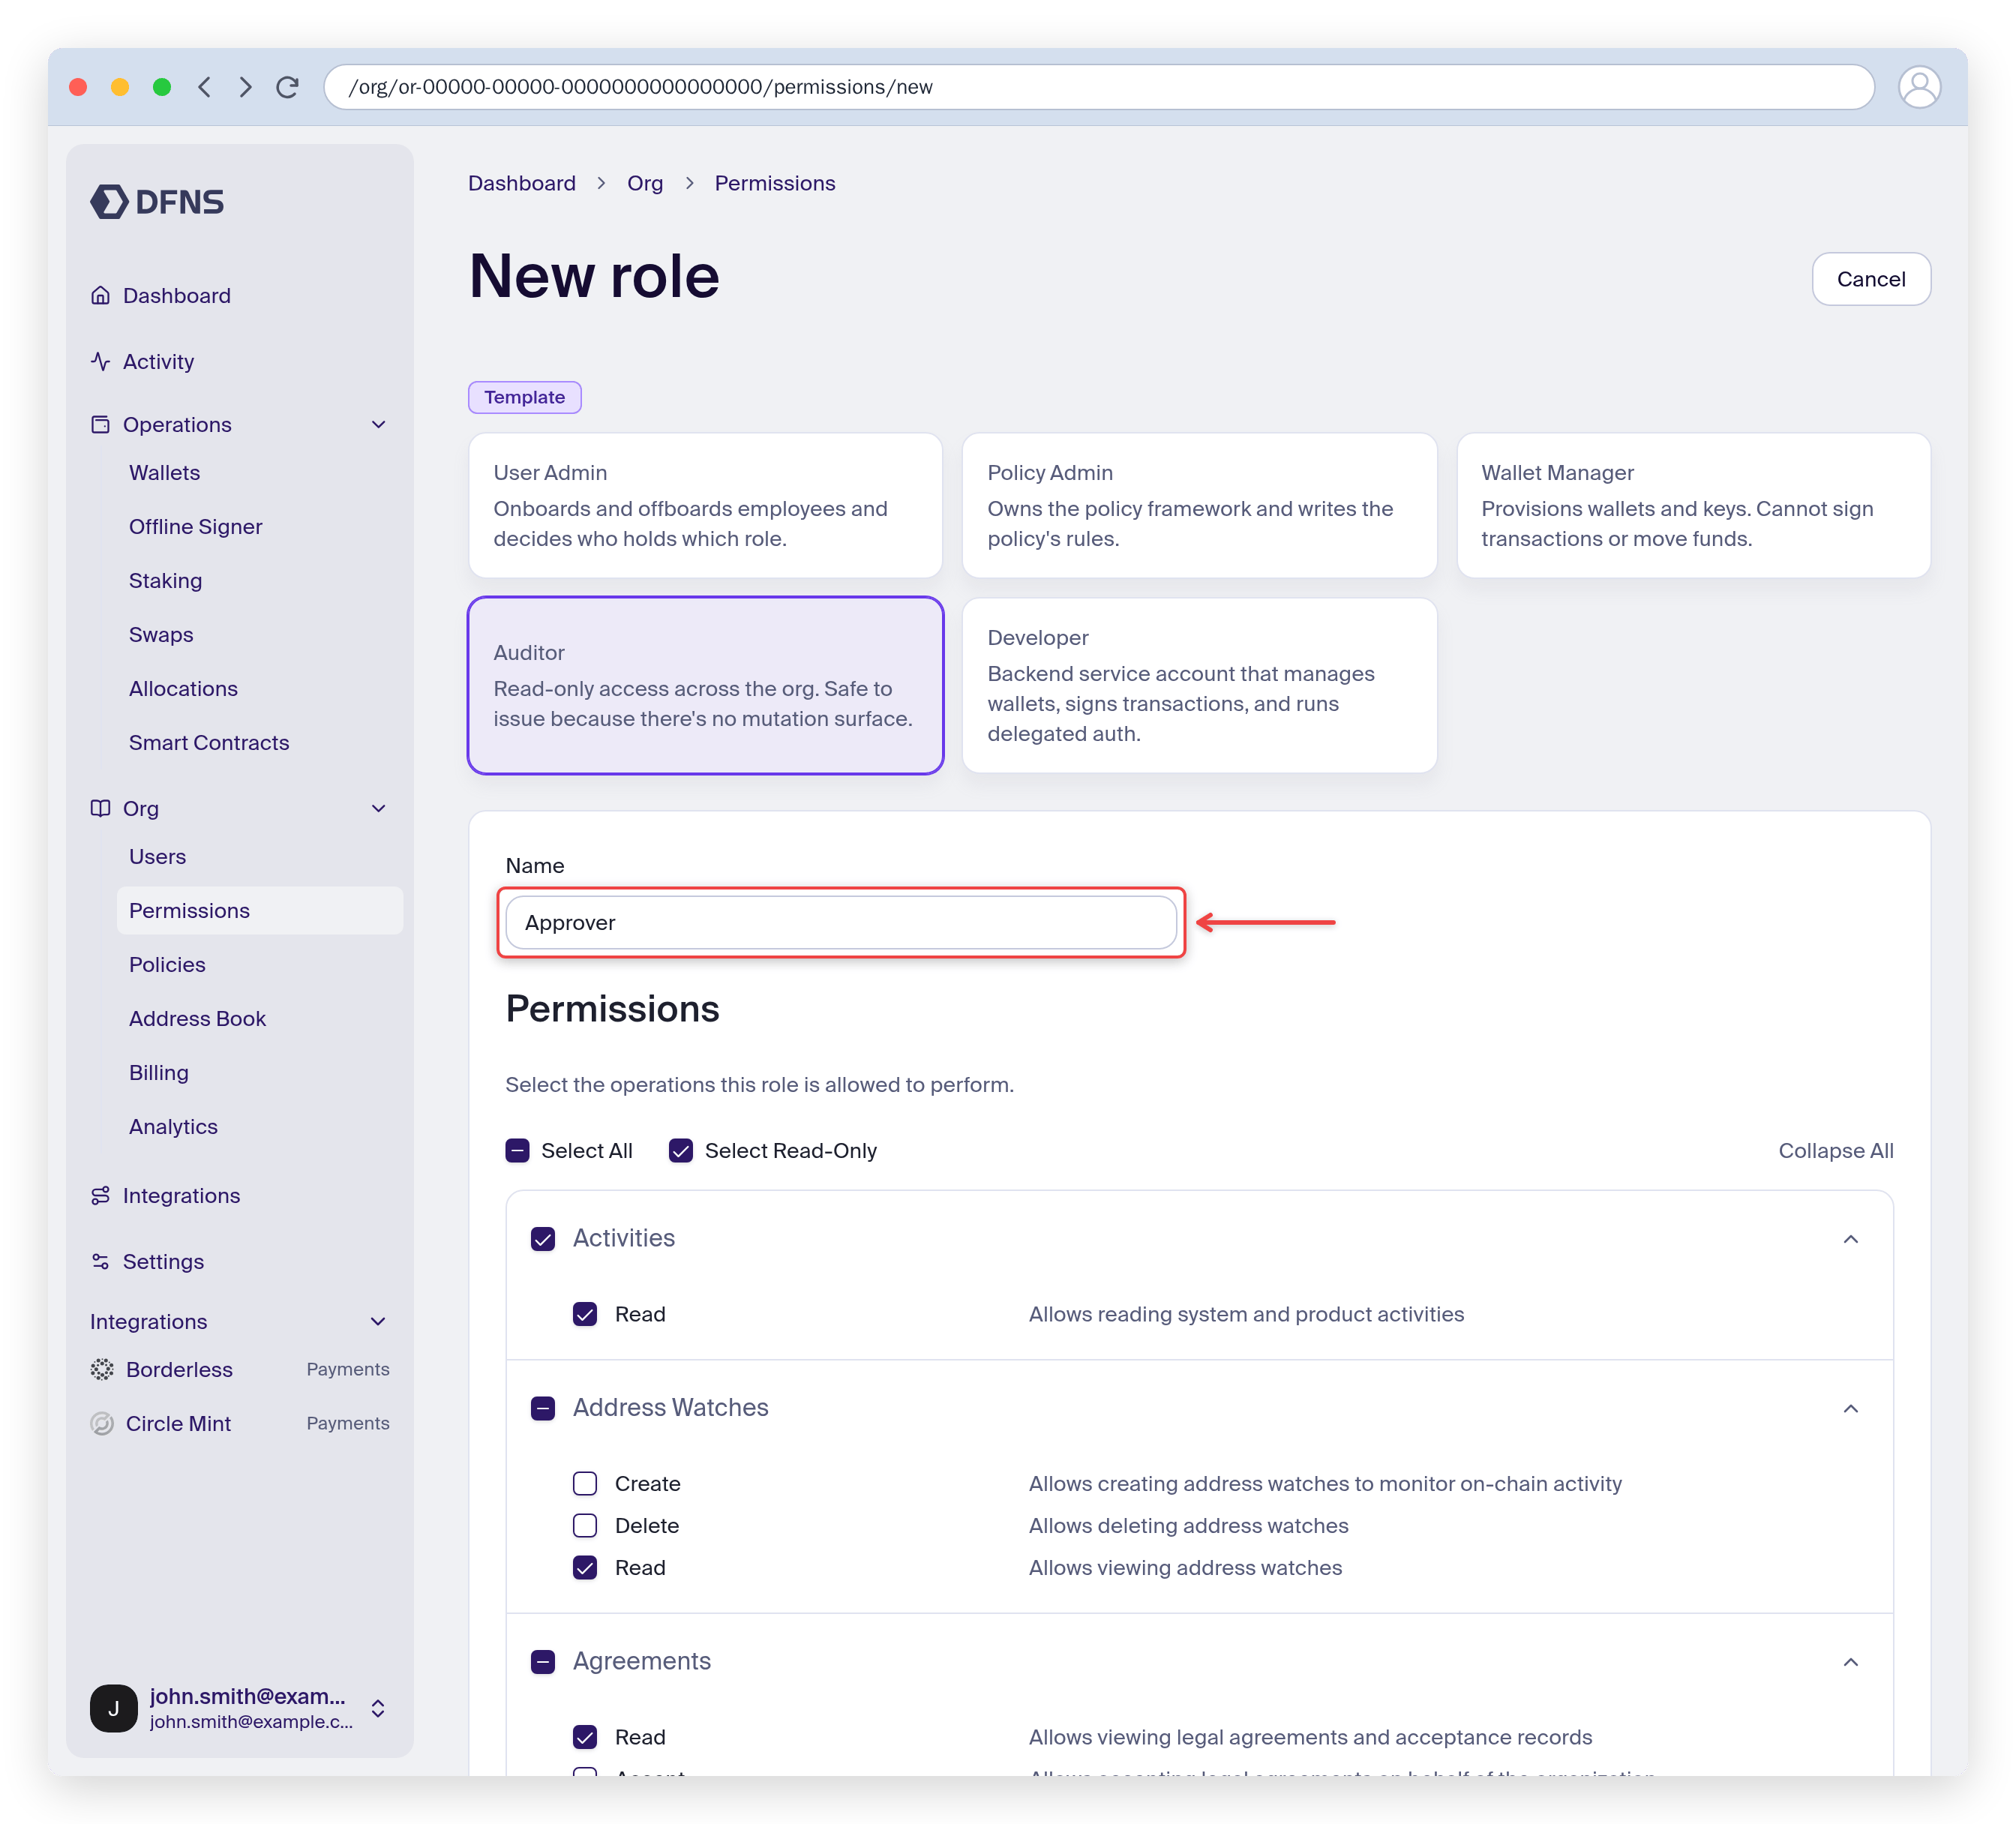Viewport: 2016px width, 1824px height.
Task: Select the Developer template card
Action: [1199, 685]
